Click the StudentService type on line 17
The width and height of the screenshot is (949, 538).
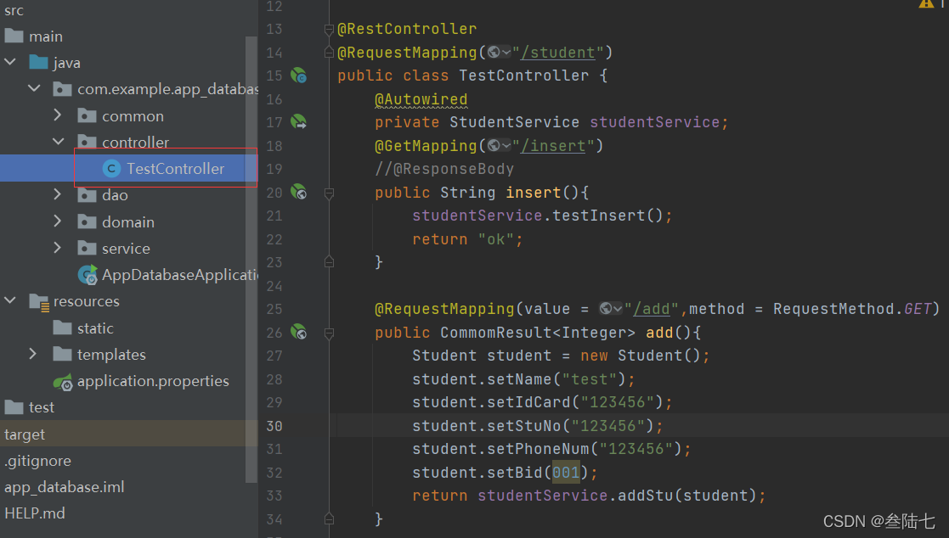tap(515, 122)
